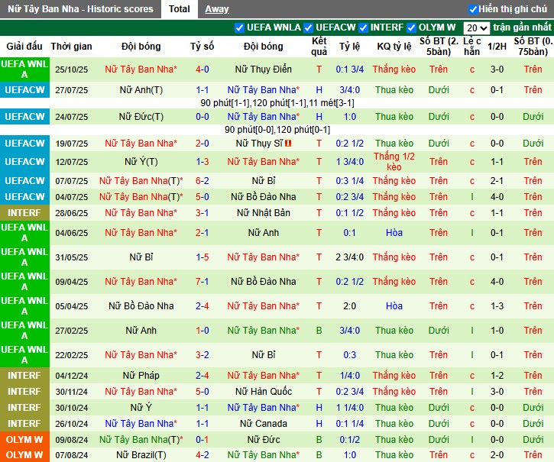Click the 'Tỷ lệ' column header

(x=348, y=46)
